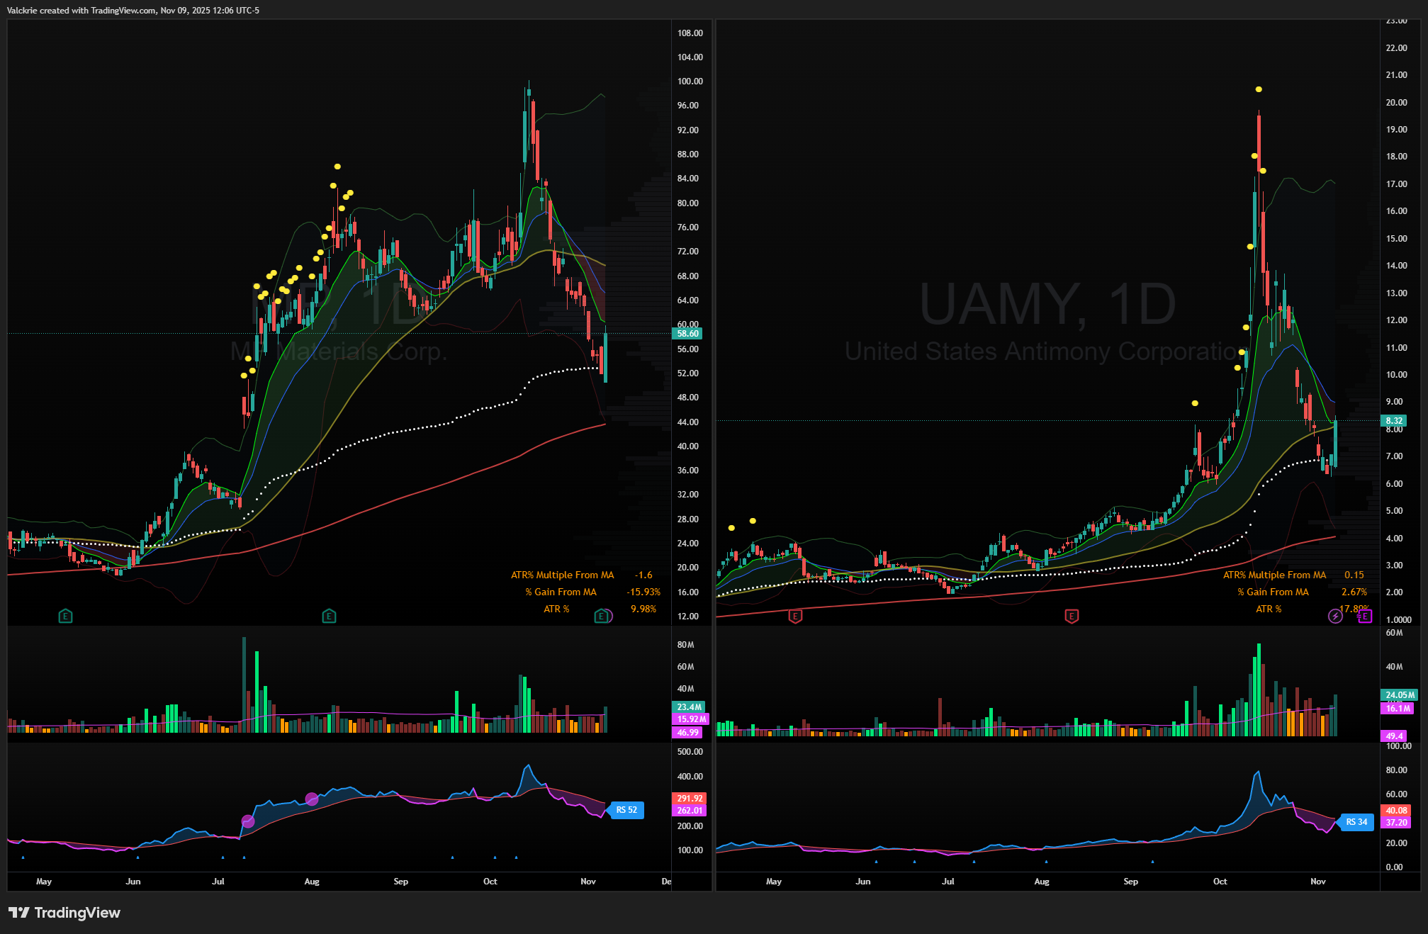
Task: Click the 58.60 current price label on MP chart
Action: point(687,334)
